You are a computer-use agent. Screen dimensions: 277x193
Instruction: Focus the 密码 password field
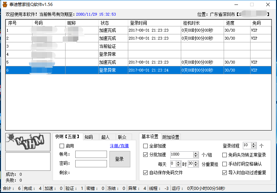coord(91,163)
